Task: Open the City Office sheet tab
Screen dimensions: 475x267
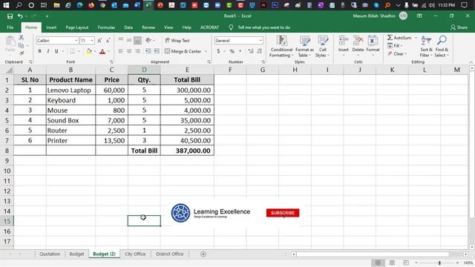Action: [x=135, y=254]
